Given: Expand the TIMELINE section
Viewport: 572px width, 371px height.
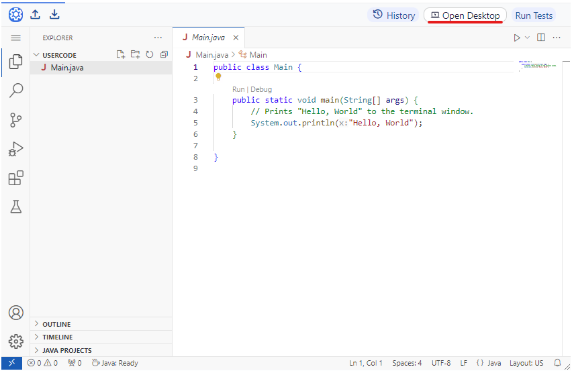Looking at the screenshot, I should coord(57,337).
